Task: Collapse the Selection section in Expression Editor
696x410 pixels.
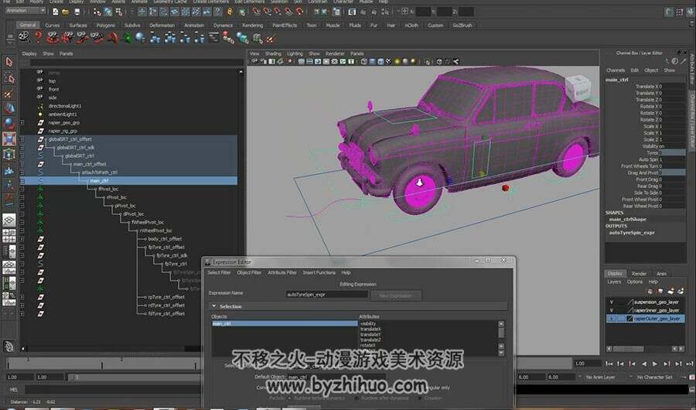Action: (x=214, y=306)
